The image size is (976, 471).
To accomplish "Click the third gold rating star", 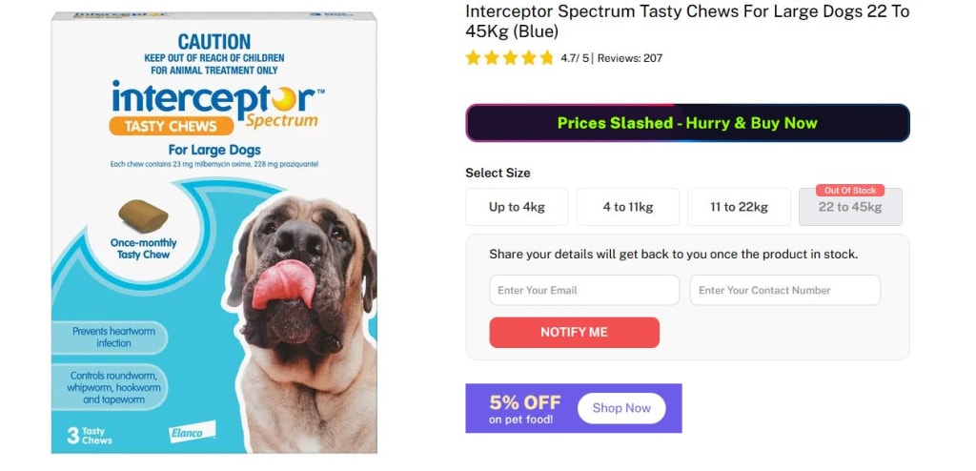I will 510,58.
